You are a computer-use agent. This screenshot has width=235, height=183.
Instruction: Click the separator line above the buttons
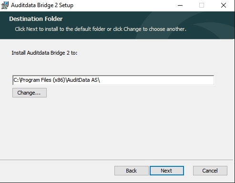pos(117,160)
